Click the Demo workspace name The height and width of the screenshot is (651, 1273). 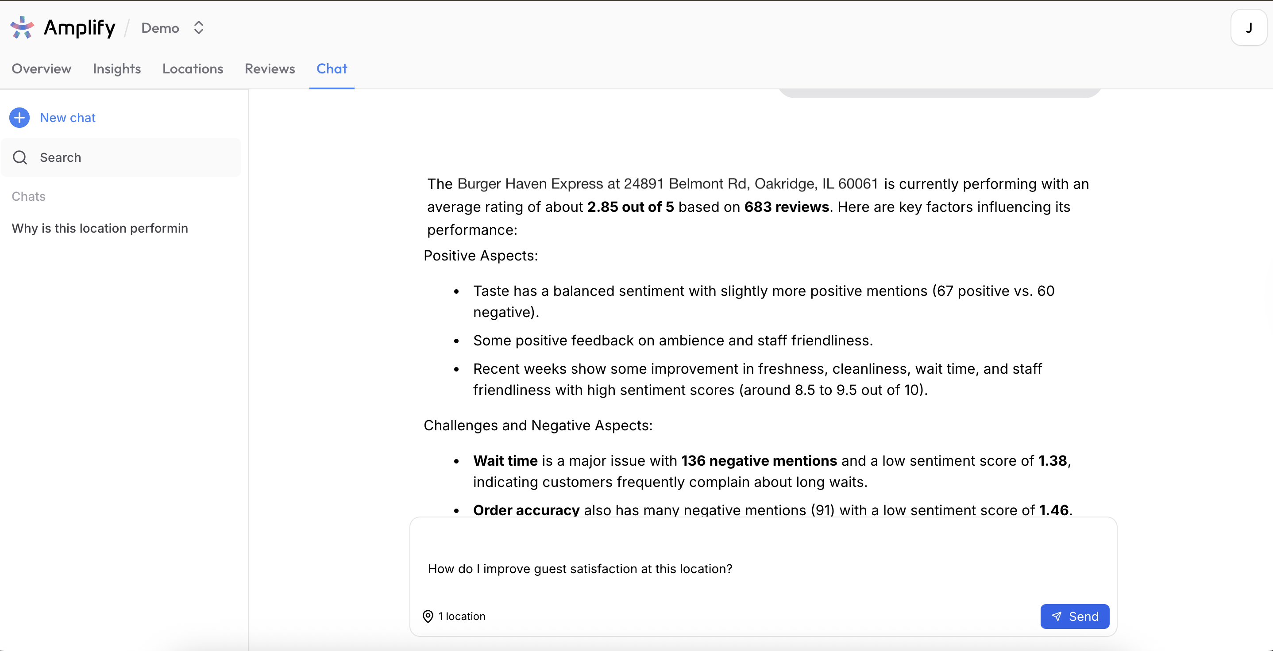pyautogui.click(x=160, y=28)
